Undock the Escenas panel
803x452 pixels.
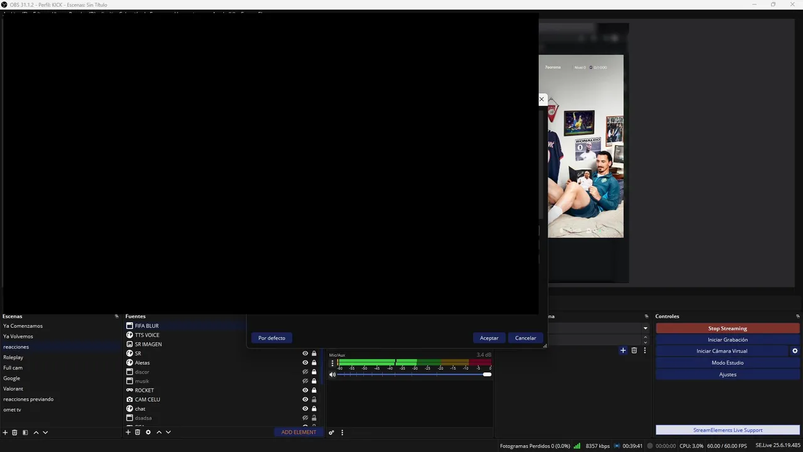tap(117, 316)
